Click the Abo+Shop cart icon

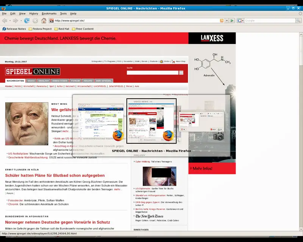coord(173,61)
